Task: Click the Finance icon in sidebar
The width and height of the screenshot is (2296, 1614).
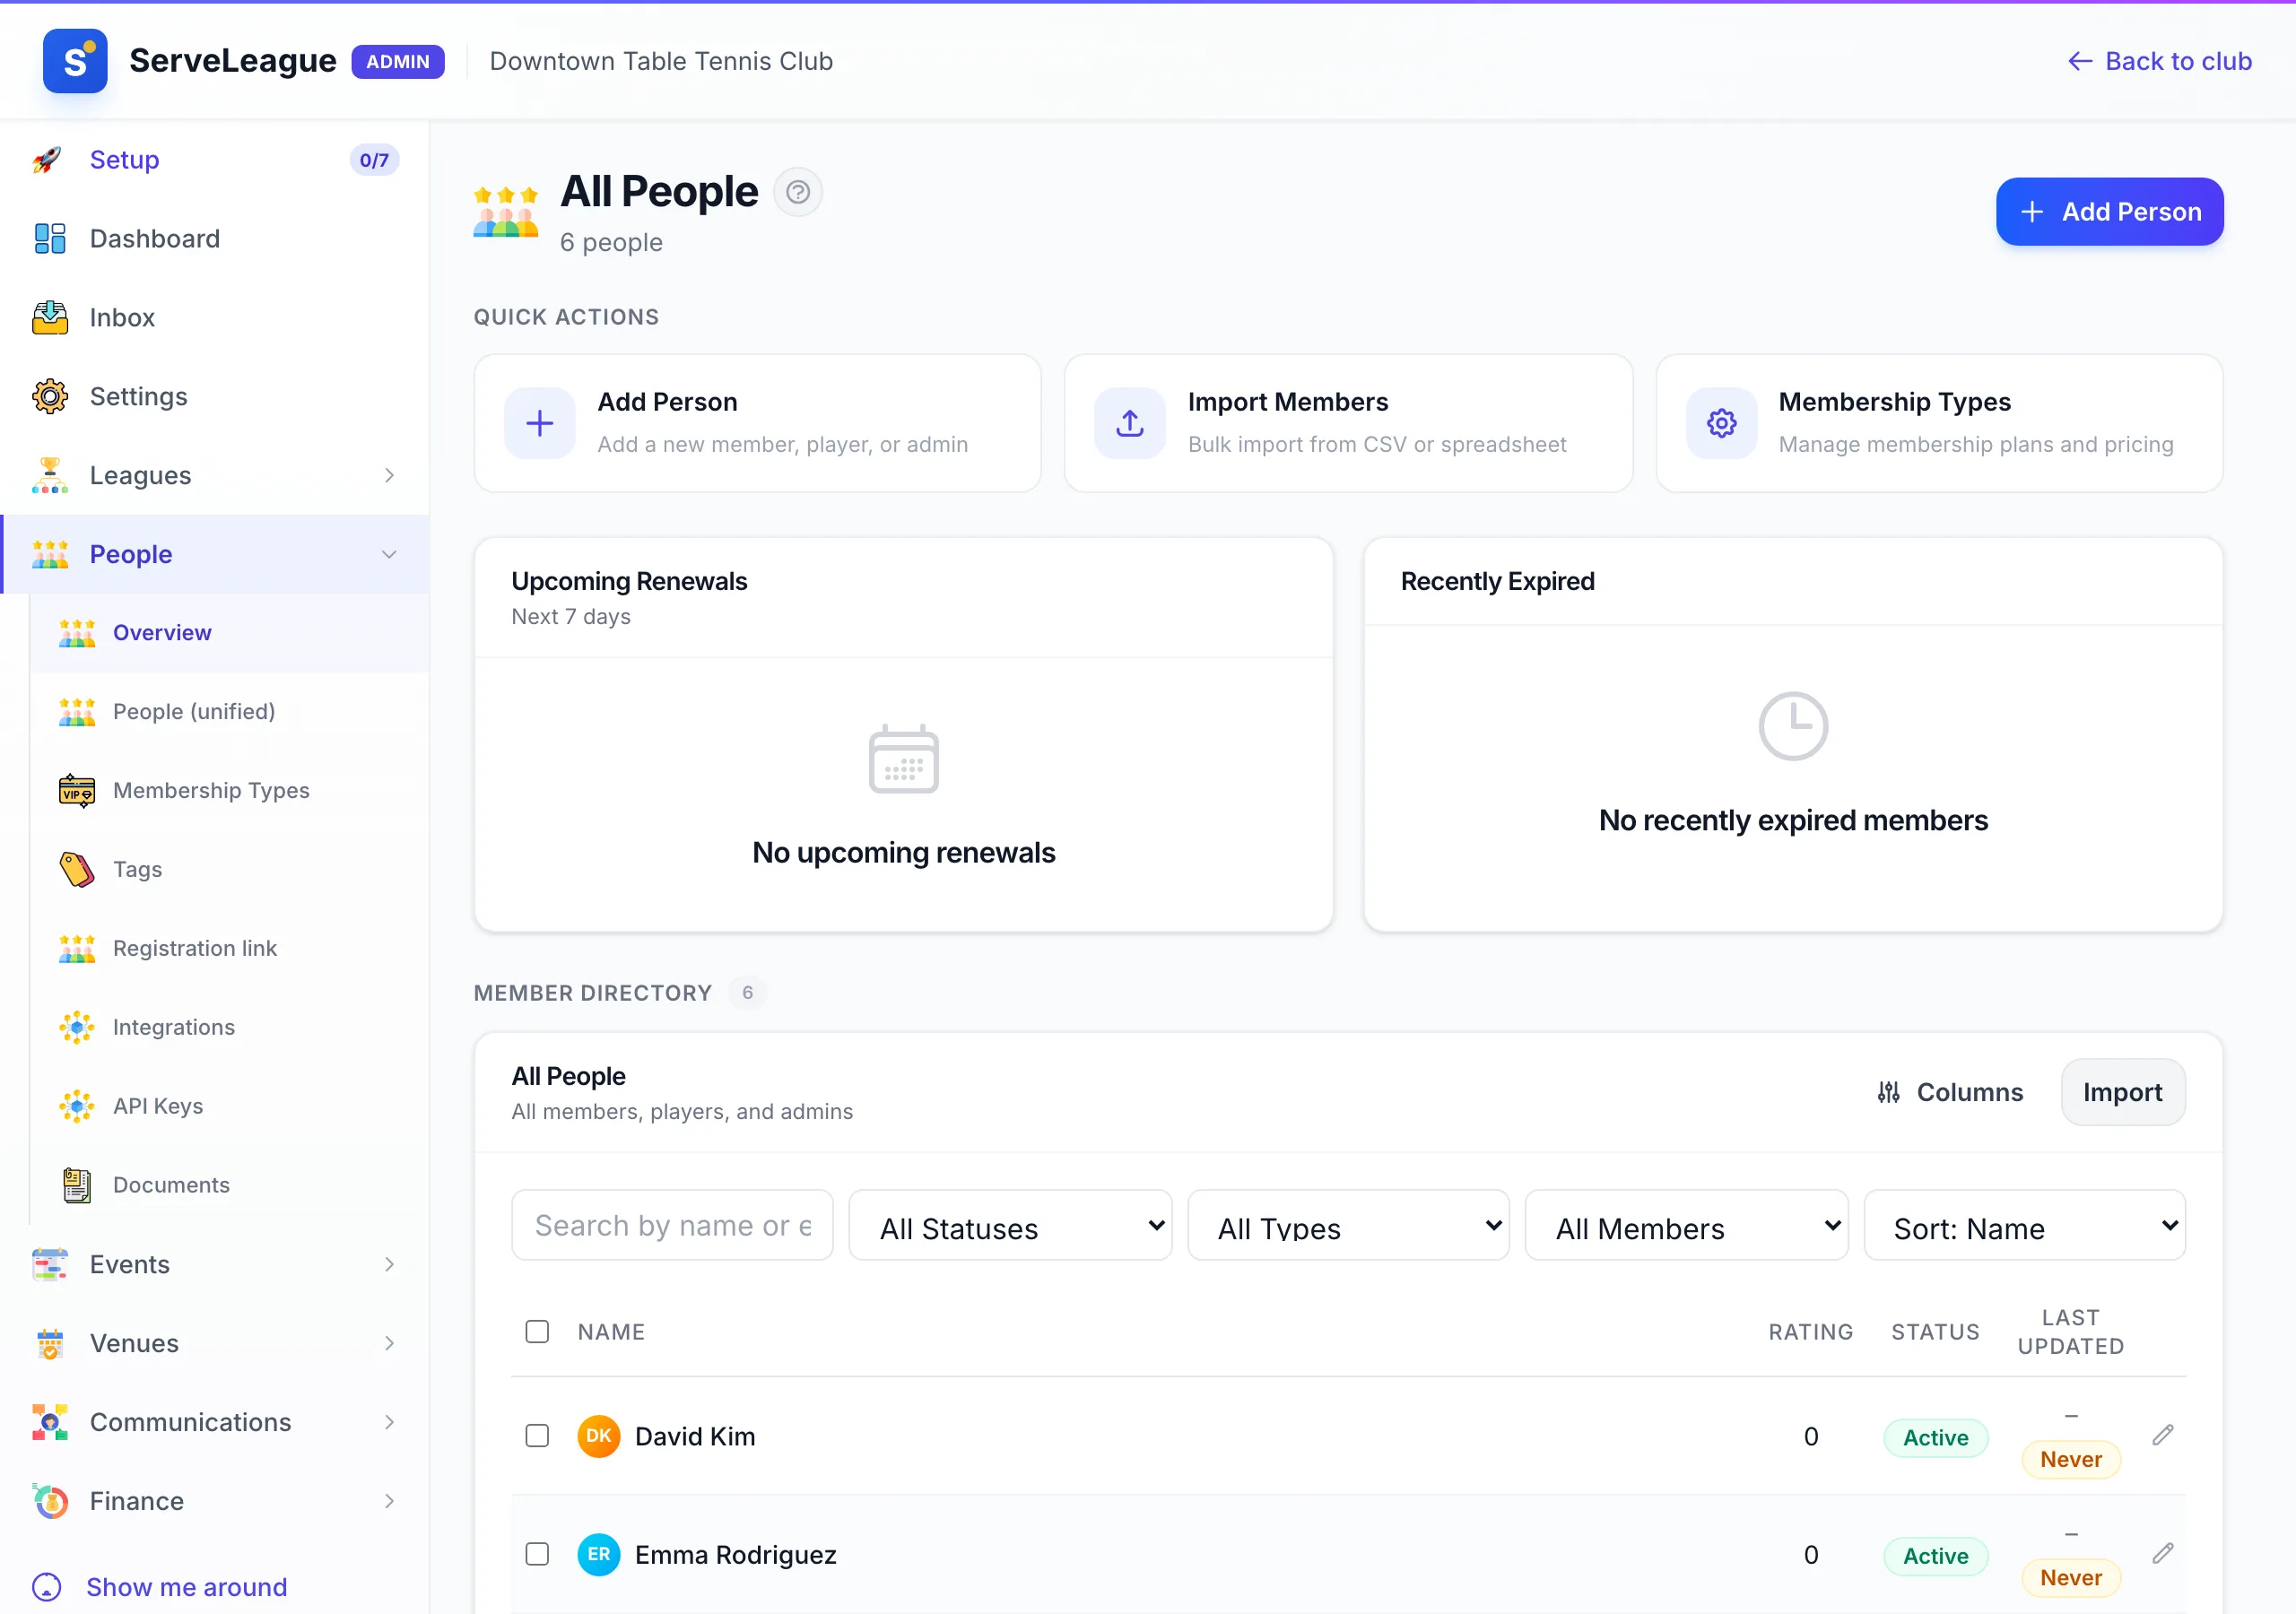Action: (50, 1501)
